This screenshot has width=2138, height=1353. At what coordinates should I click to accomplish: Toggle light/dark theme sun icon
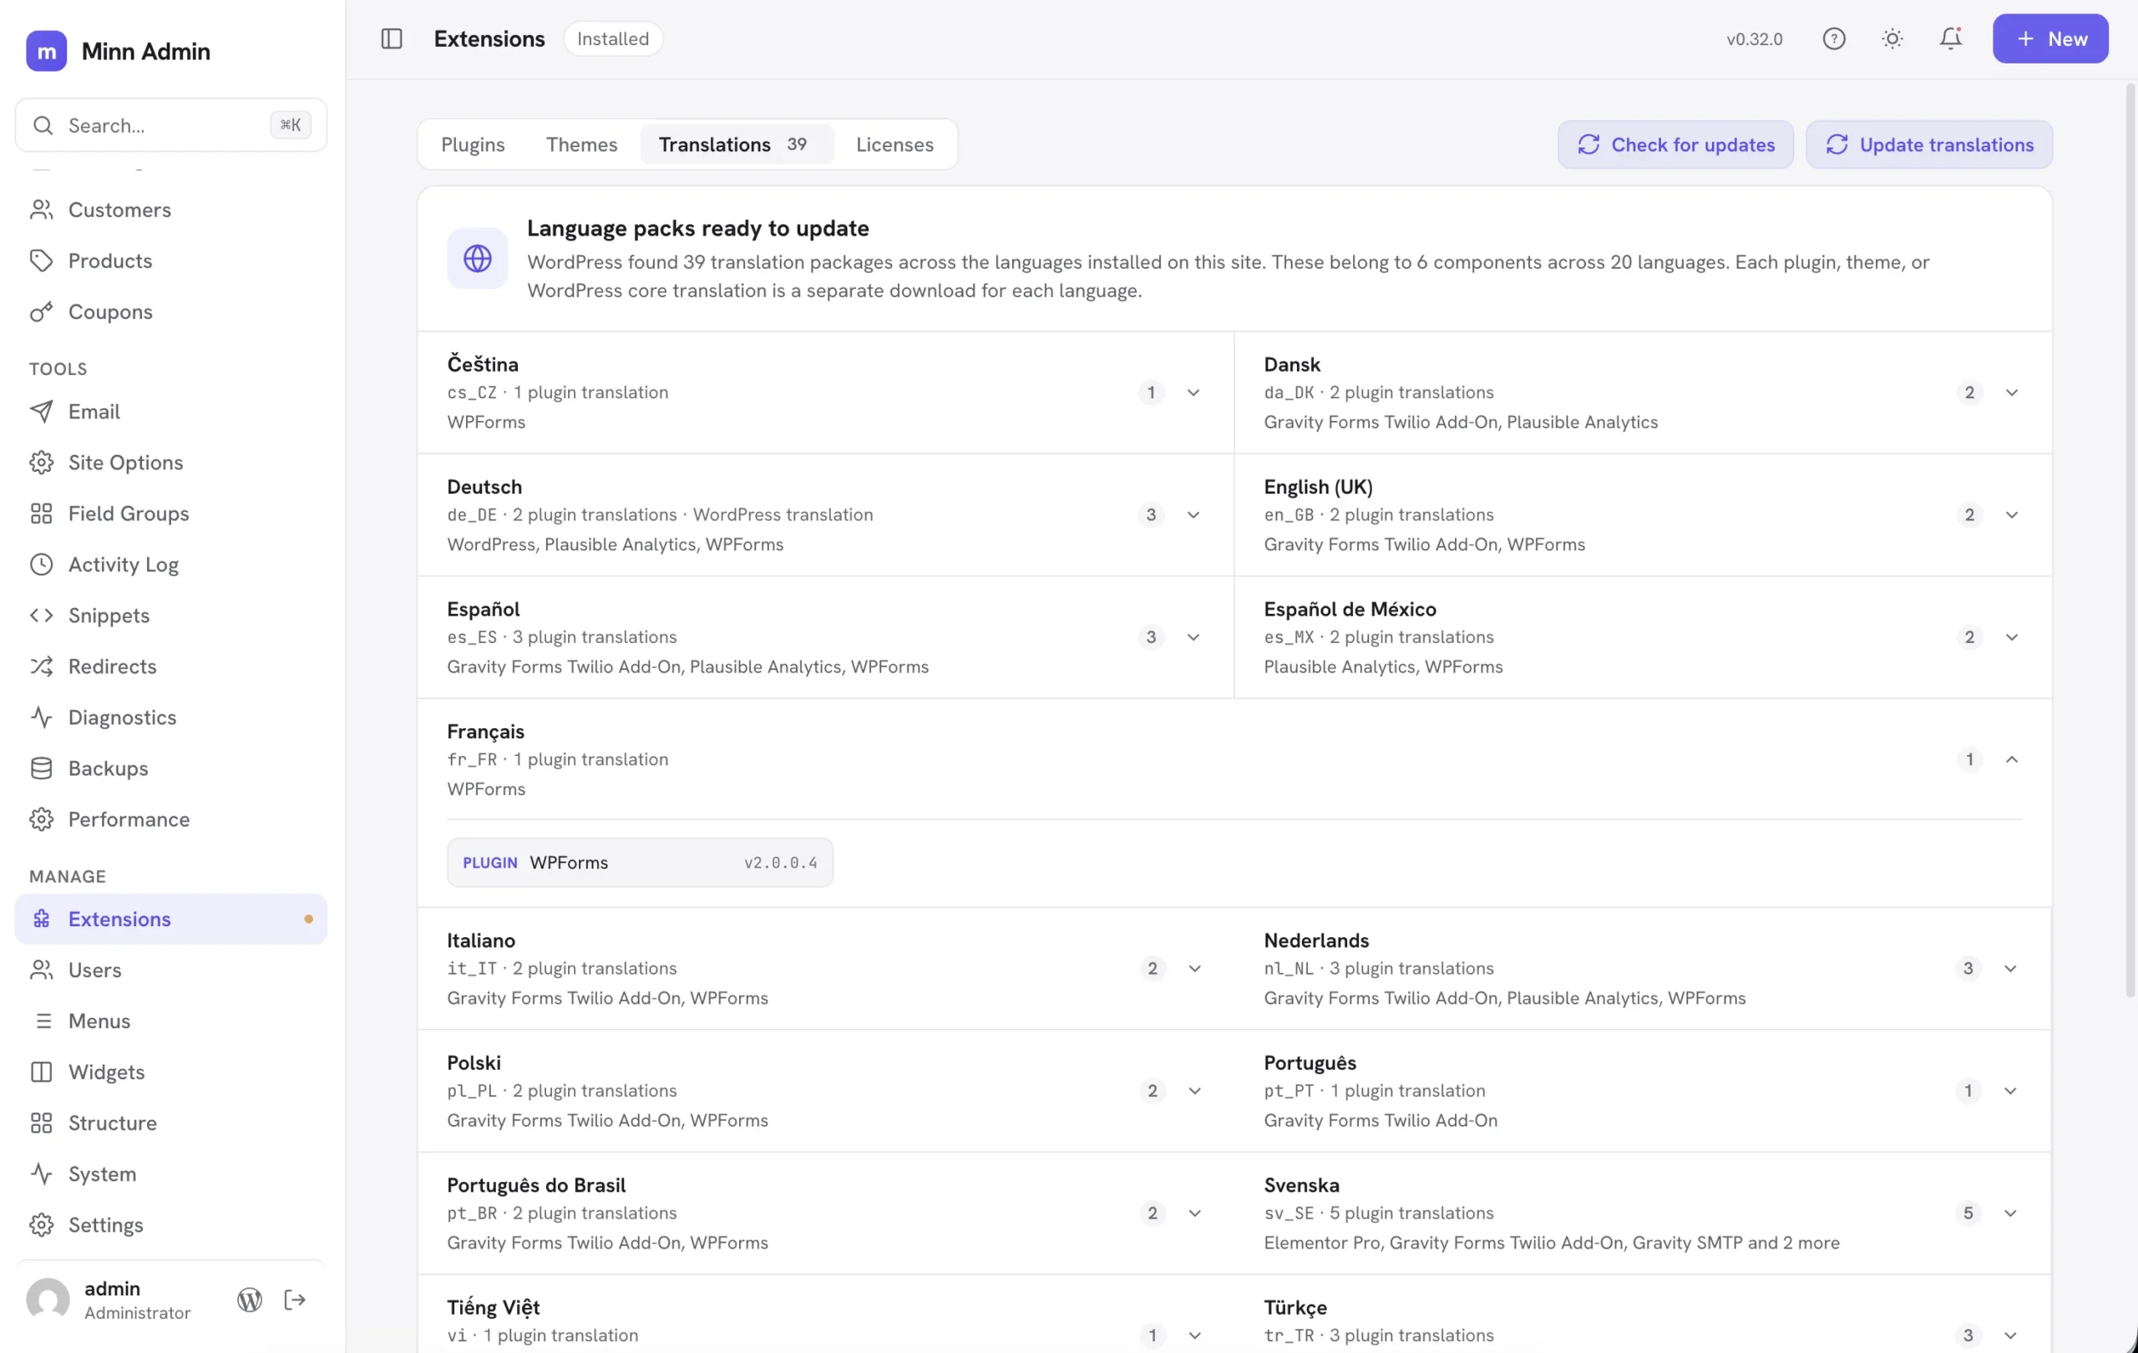click(1892, 39)
